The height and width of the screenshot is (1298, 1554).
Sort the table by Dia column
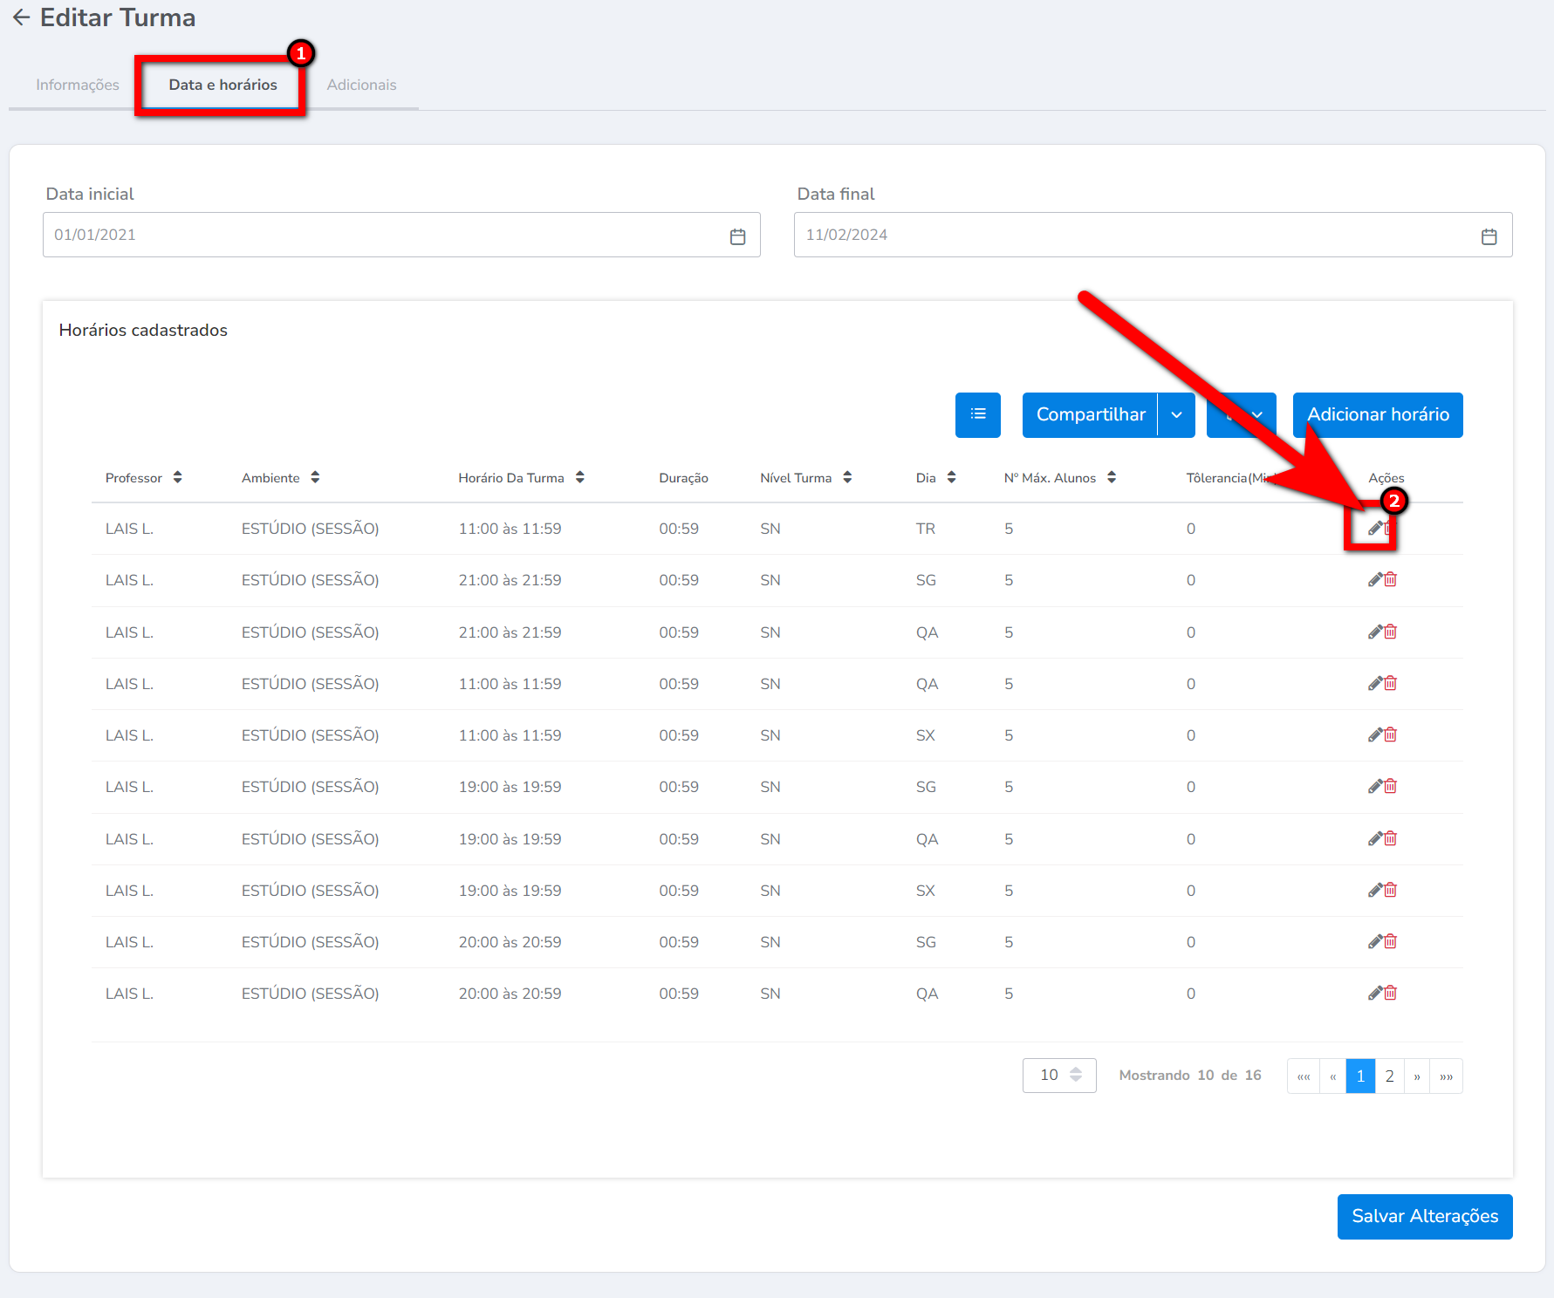click(951, 477)
